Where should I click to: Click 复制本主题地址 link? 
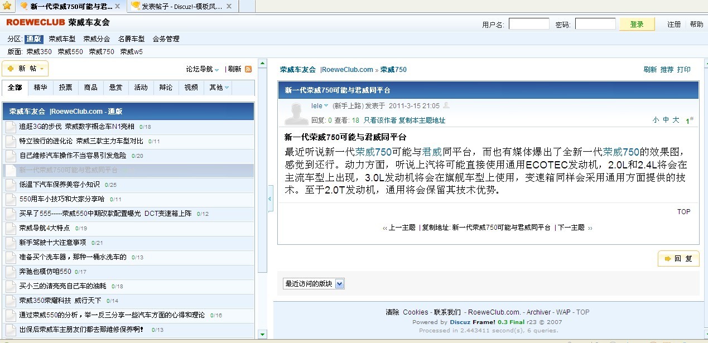click(422, 120)
